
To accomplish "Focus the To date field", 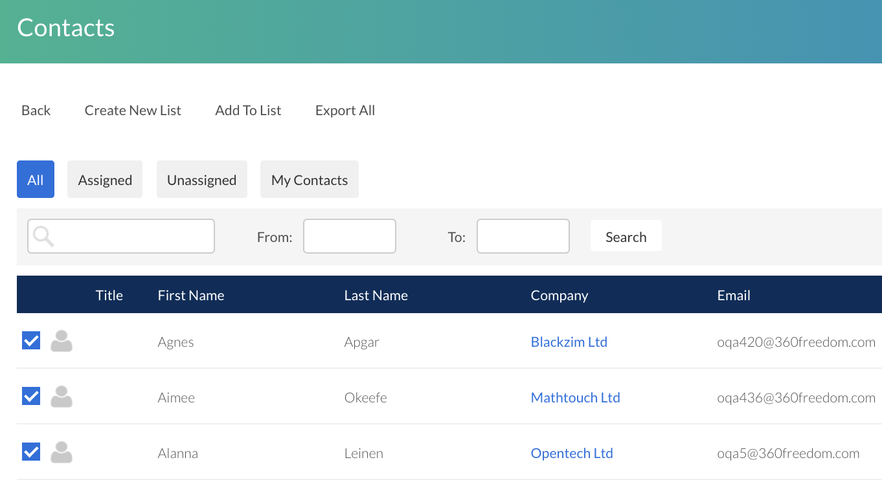I will tap(523, 236).
